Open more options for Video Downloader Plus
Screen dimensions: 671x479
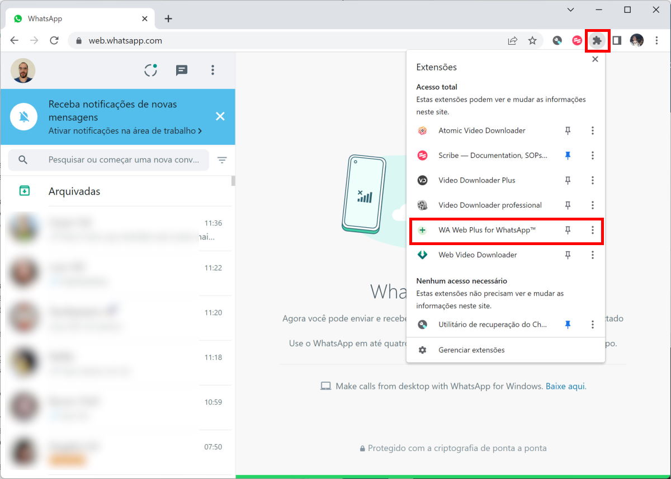click(593, 180)
